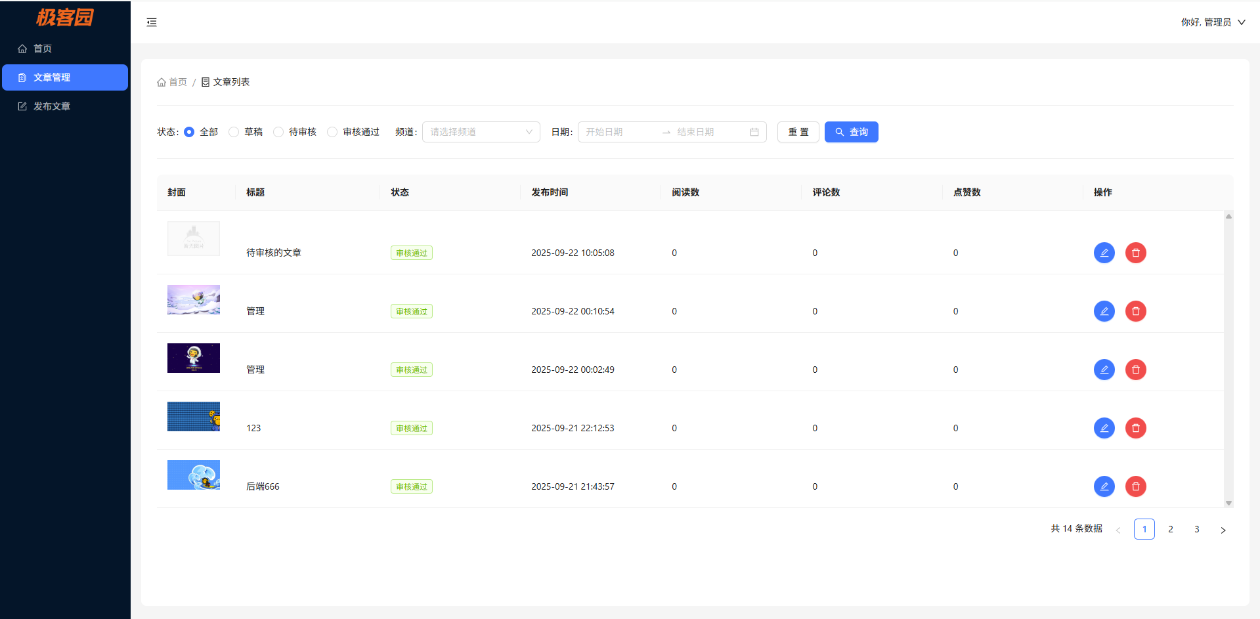Edit the article titled 123
The width and height of the screenshot is (1260, 619).
click(x=1104, y=428)
